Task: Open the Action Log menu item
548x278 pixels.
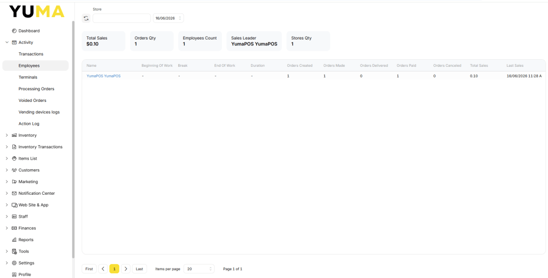Action: click(29, 124)
